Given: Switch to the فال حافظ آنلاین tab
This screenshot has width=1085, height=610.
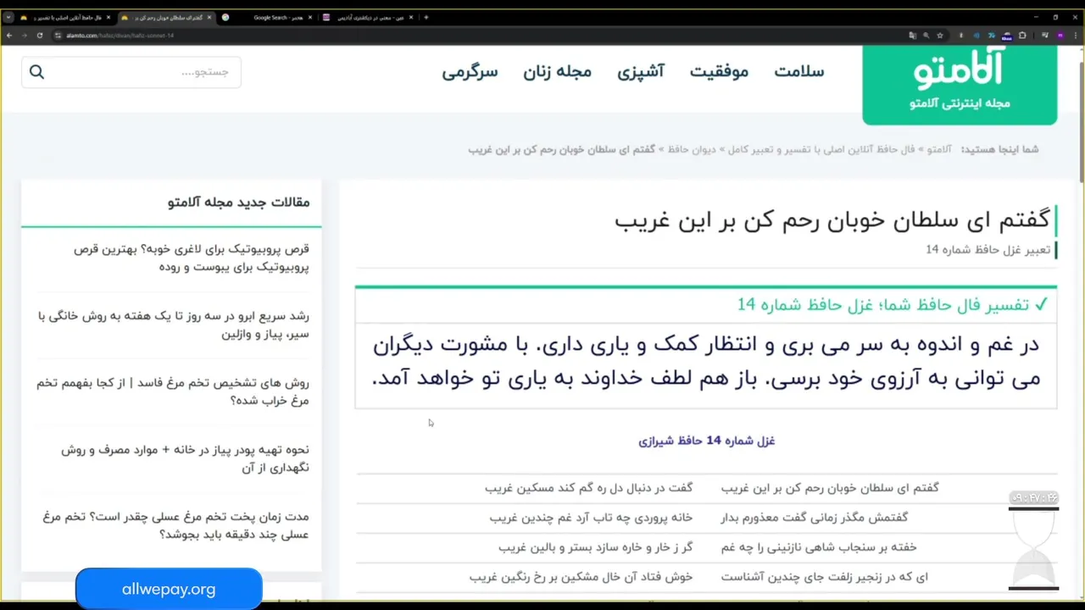Looking at the screenshot, I should pos(64,17).
